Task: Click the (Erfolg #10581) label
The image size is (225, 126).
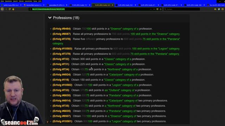Action: point(62,121)
